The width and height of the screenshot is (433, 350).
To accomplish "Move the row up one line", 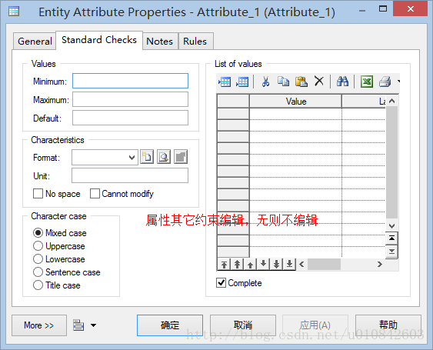I will coord(250,265).
